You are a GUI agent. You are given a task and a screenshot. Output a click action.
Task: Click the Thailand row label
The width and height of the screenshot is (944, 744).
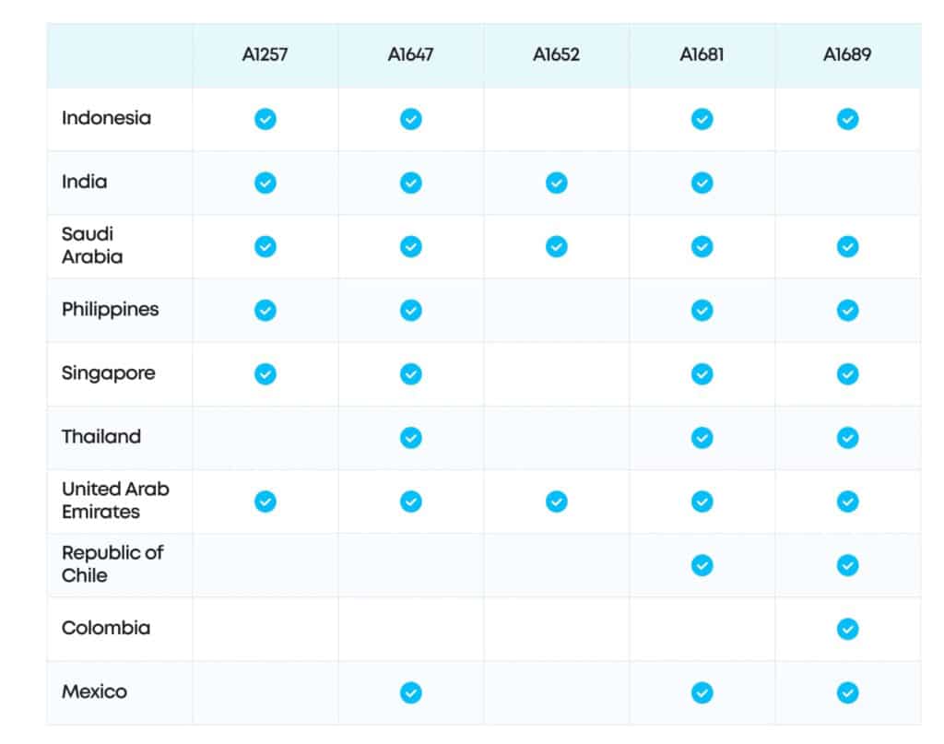point(101,437)
